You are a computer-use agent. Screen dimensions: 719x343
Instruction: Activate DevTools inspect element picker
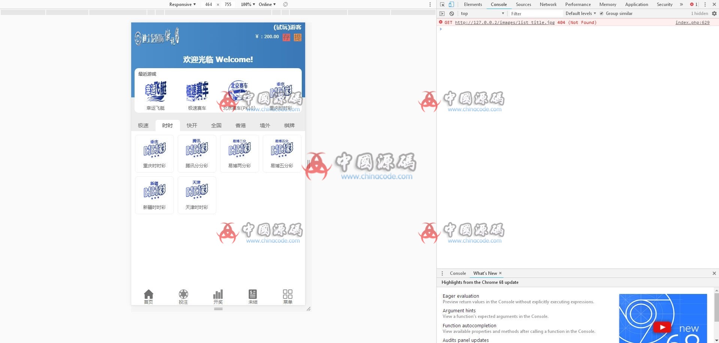pyautogui.click(x=442, y=4)
